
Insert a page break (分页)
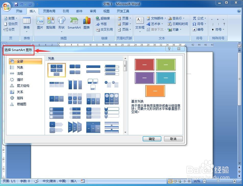tap(9, 29)
